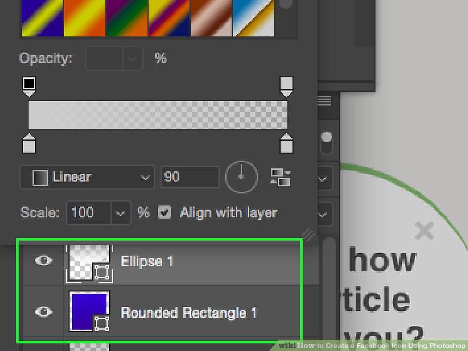Screen dimensions: 468x351
Task: Choose the blue-yellow gradient preset swatch
Action: 42,18
